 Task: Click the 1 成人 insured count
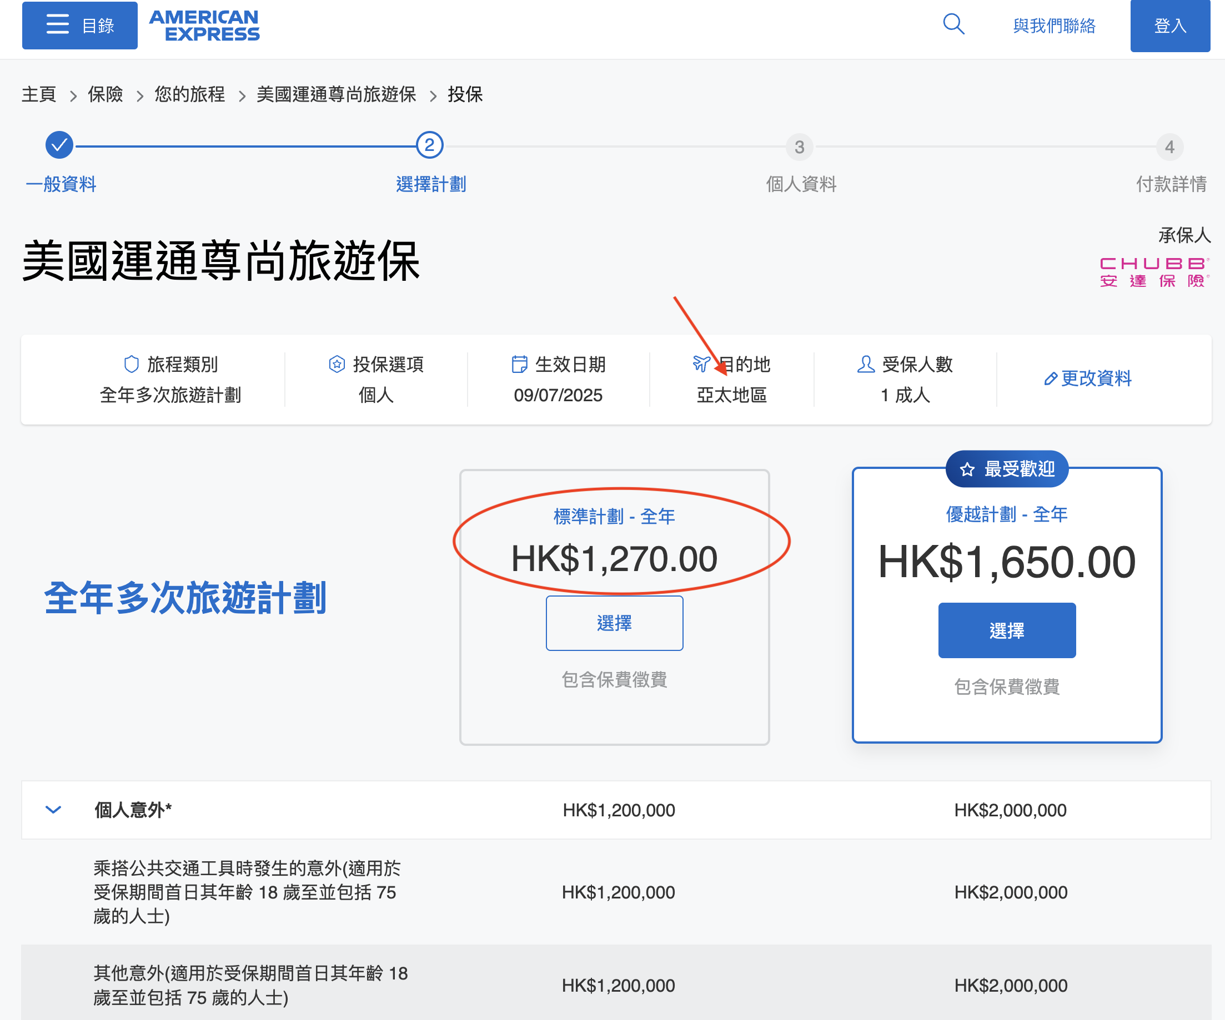905,395
